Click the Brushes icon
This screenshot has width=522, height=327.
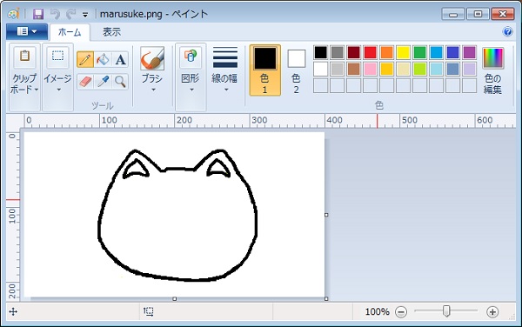[152, 58]
